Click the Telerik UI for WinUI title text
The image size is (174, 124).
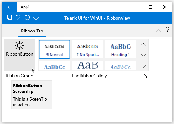97,18
